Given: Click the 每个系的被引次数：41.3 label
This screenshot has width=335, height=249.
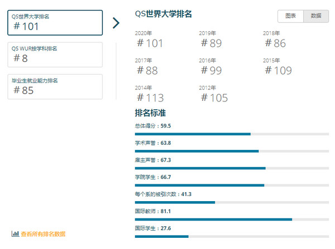Looking at the screenshot, I should [163, 194].
